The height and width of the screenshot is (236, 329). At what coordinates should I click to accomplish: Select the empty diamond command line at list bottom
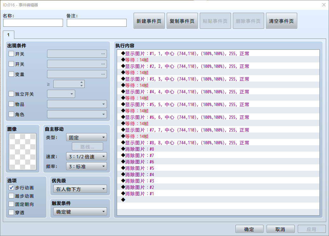tap(218, 200)
